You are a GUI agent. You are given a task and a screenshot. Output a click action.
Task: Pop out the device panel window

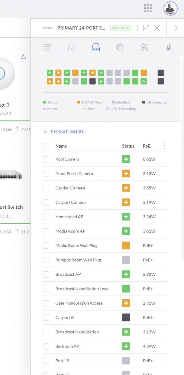coord(146,28)
